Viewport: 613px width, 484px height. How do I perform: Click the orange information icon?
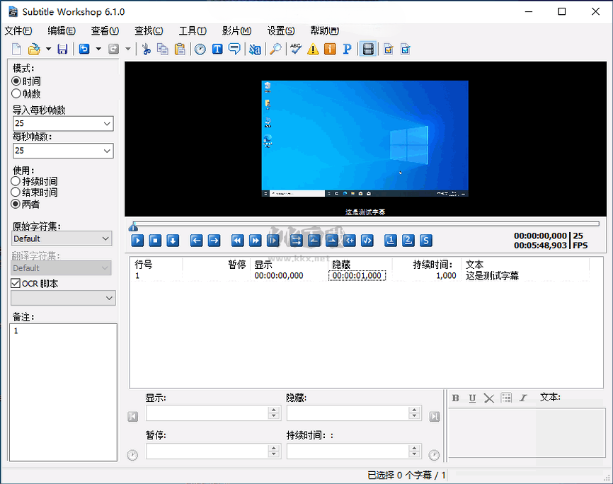330,49
